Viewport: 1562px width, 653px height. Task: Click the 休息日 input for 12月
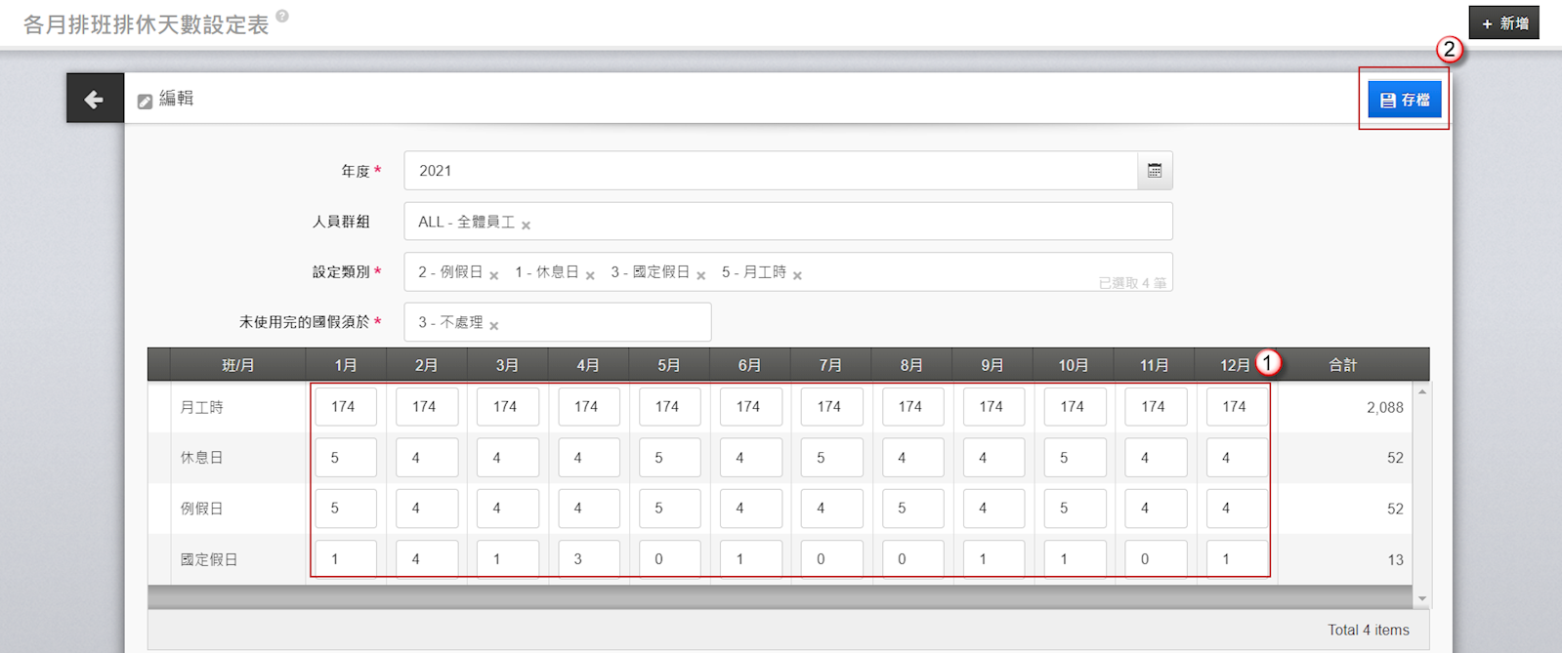1237,458
